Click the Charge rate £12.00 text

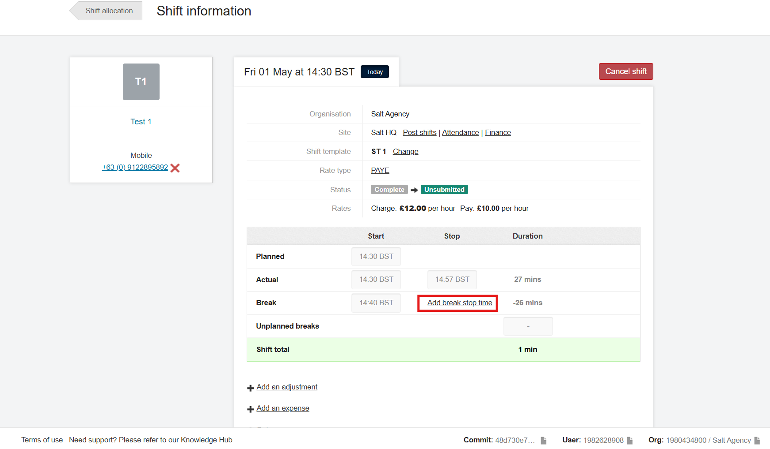(x=413, y=208)
